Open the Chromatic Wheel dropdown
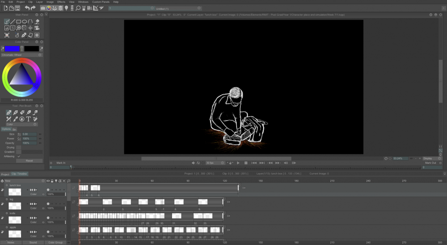 (21, 55)
